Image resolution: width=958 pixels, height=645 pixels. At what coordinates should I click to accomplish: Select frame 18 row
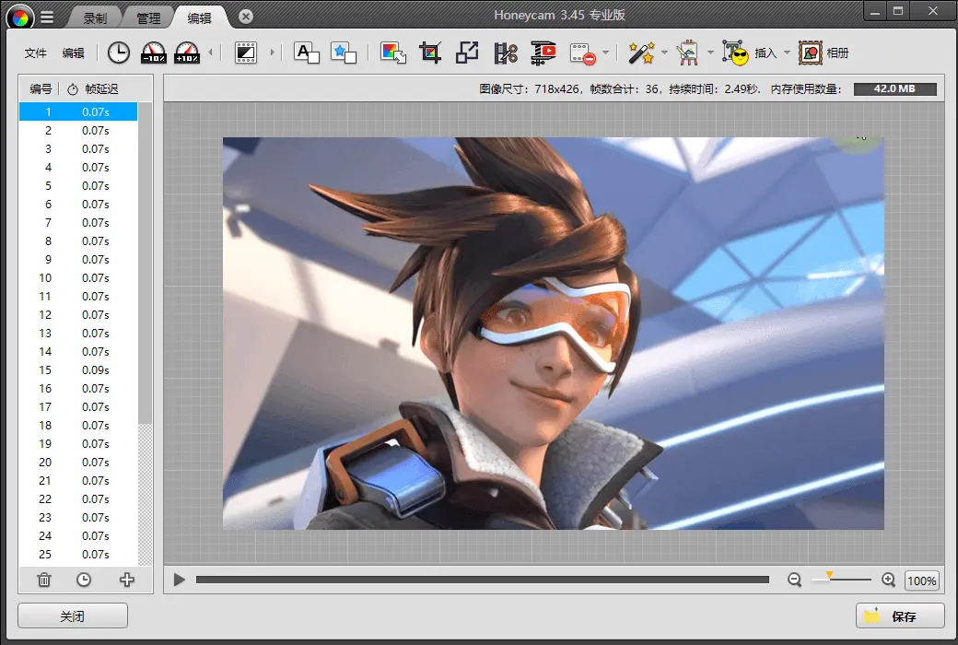(x=78, y=425)
